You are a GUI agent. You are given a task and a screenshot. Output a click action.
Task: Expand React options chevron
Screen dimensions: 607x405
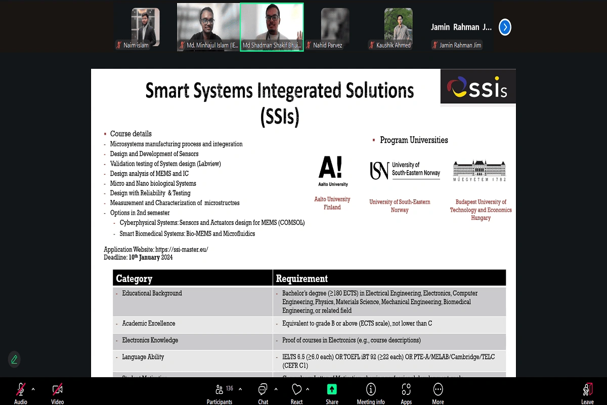click(308, 389)
